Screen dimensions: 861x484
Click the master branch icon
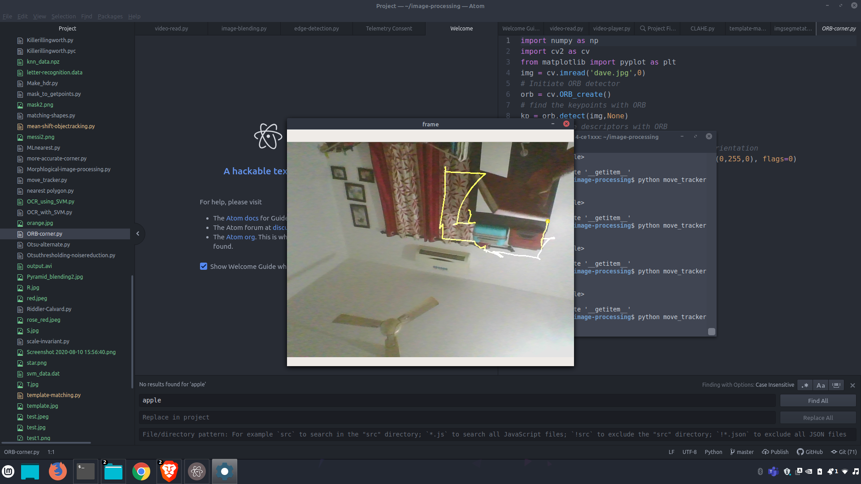pyautogui.click(x=732, y=452)
